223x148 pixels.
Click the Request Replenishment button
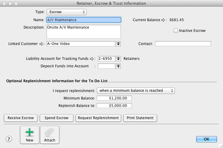pyautogui.click(x=98, y=118)
